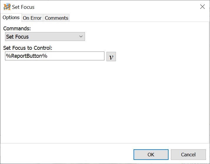The image size is (210, 164).
Task: Click the "Set Focus" window title text
Action: pyautogui.click(x=23, y=7)
